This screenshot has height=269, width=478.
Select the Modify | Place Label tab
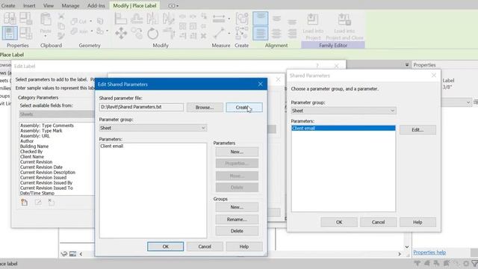134,5
